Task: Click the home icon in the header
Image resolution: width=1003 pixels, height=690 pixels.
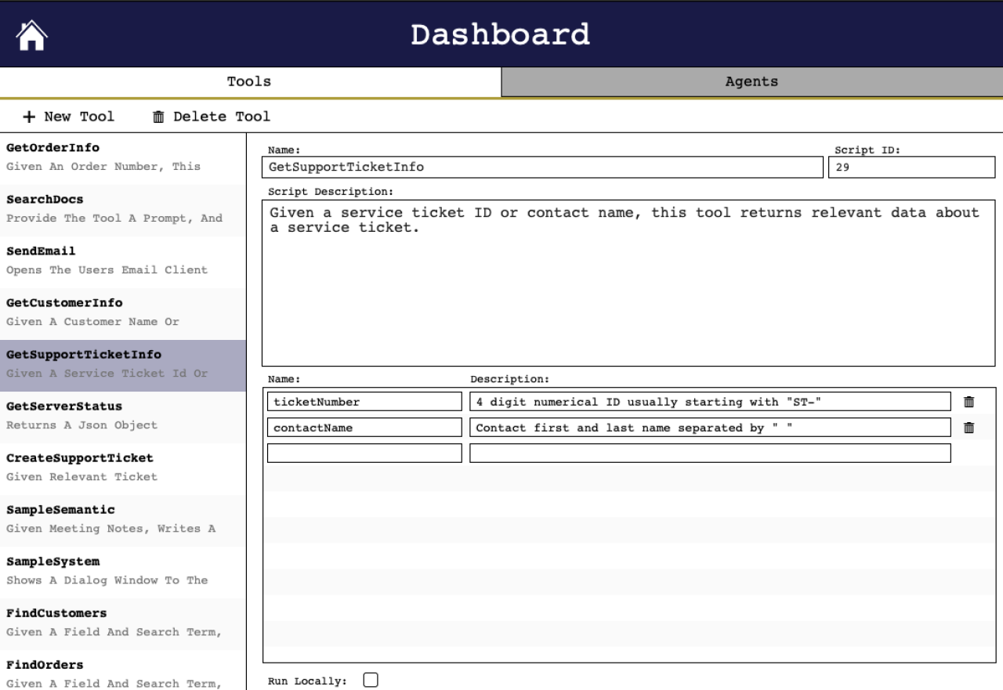Action: pos(31,34)
